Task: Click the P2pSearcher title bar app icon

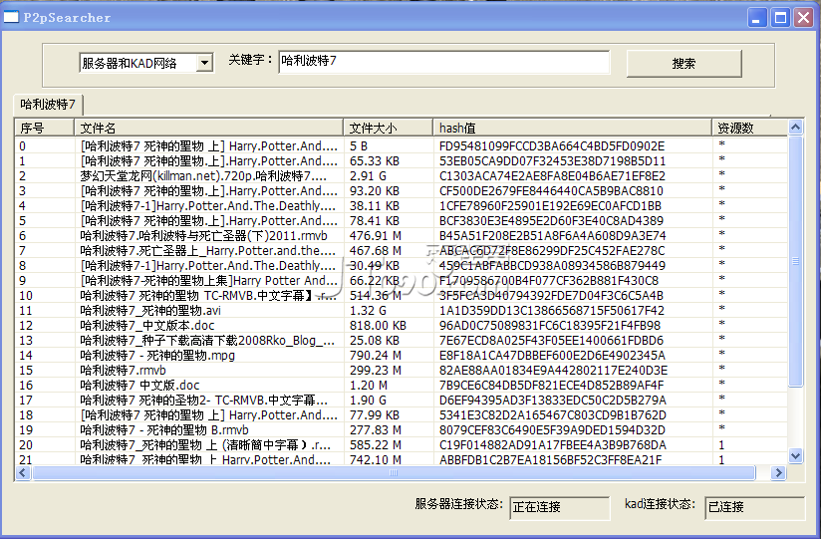Action: coord(12,17)
